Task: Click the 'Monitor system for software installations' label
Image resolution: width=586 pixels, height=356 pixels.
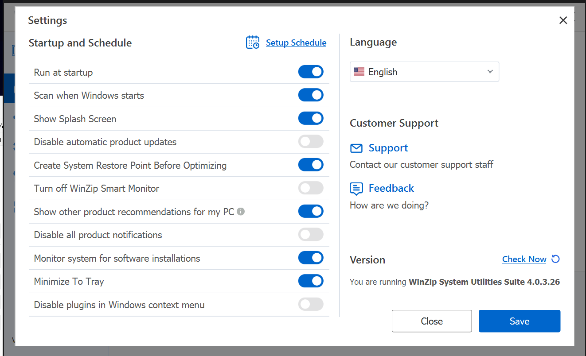Action: (117, 259)
